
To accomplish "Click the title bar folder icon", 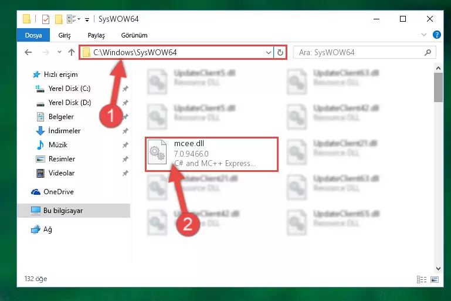I will pos(26,19).
